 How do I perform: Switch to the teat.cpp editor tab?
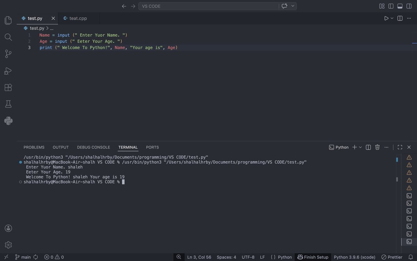click(78, 18)
